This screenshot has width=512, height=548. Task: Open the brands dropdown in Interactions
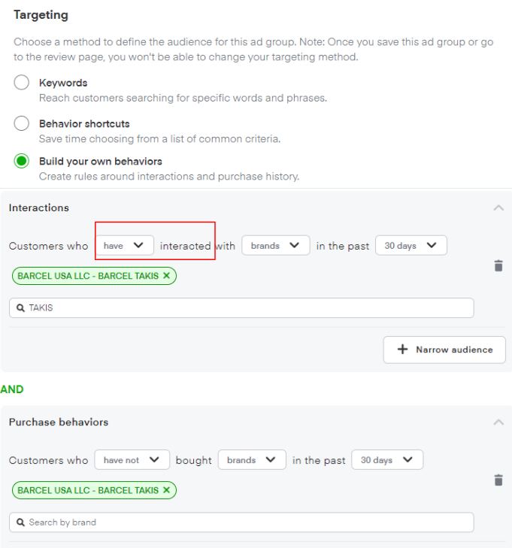coord(275,246)
